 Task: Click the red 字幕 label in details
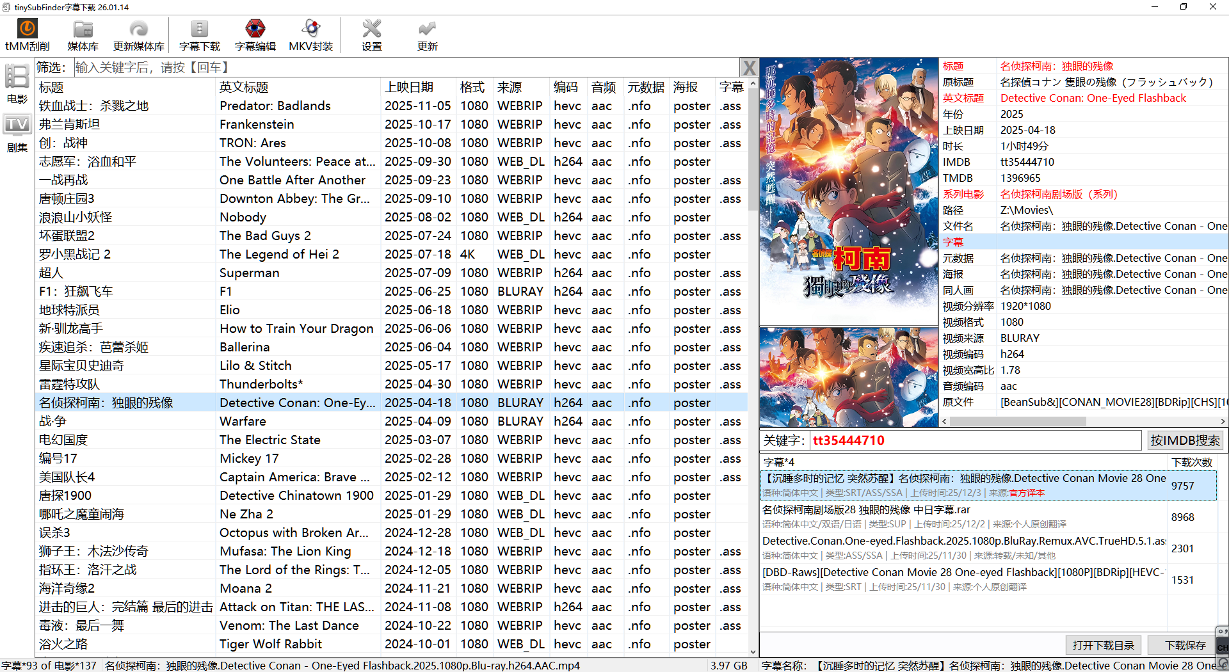click(953, 242)
